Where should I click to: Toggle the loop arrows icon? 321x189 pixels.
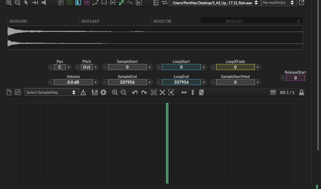pos(165,3)
